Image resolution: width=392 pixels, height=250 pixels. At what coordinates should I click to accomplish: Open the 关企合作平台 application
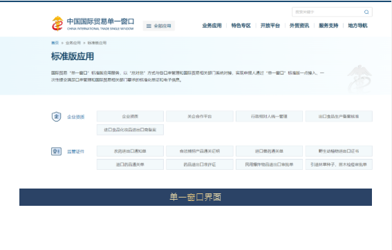(x=200, y=117)
